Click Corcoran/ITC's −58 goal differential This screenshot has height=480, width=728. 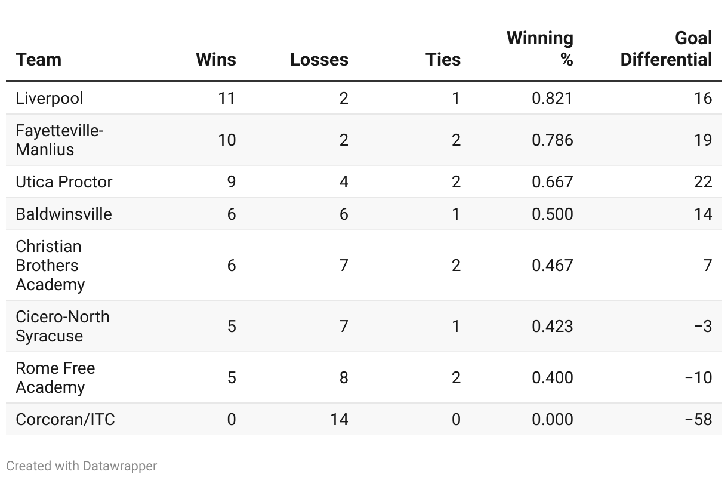click(698, 419)
